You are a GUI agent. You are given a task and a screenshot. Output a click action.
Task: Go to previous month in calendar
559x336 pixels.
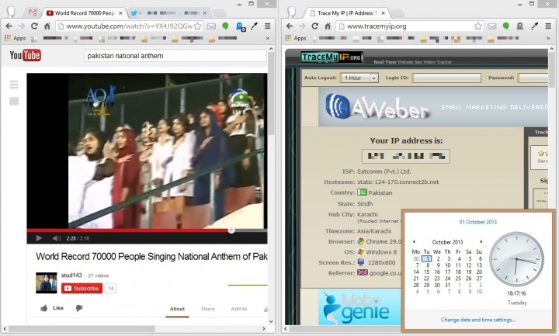414,241
